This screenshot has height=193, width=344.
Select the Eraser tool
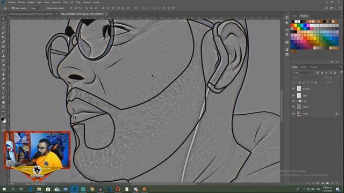pyautogui.click(x=3, y=65)
